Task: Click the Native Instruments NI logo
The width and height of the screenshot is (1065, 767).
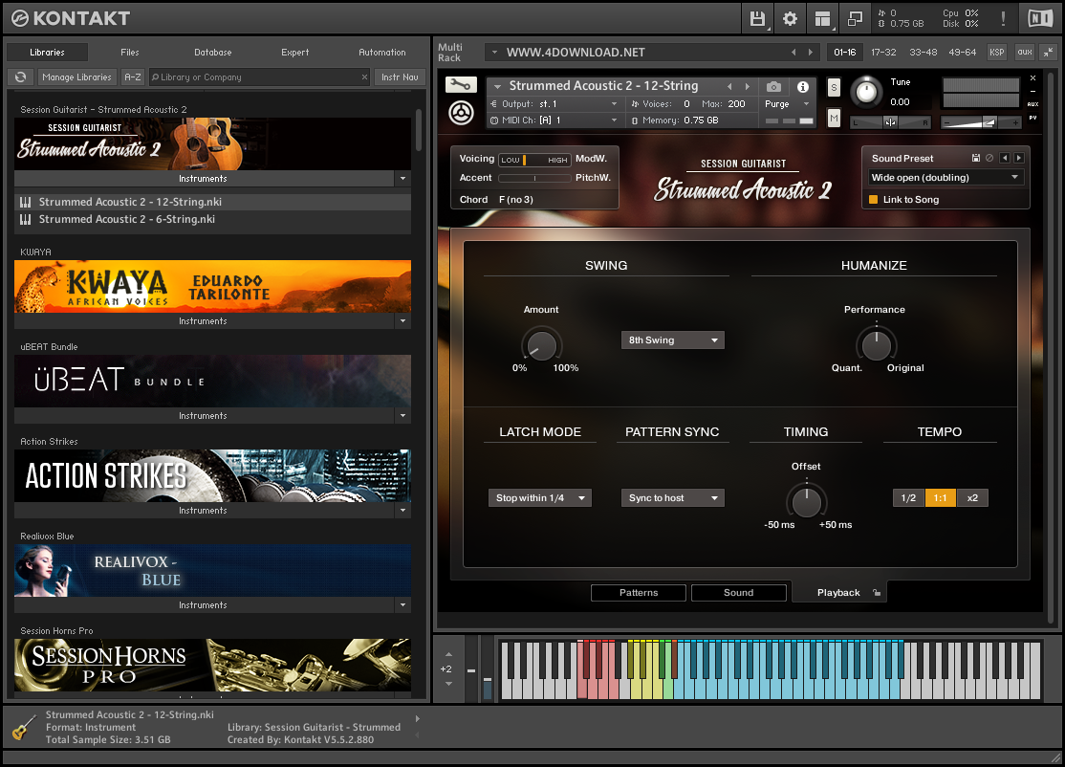Action: (x=1040, y=18)
